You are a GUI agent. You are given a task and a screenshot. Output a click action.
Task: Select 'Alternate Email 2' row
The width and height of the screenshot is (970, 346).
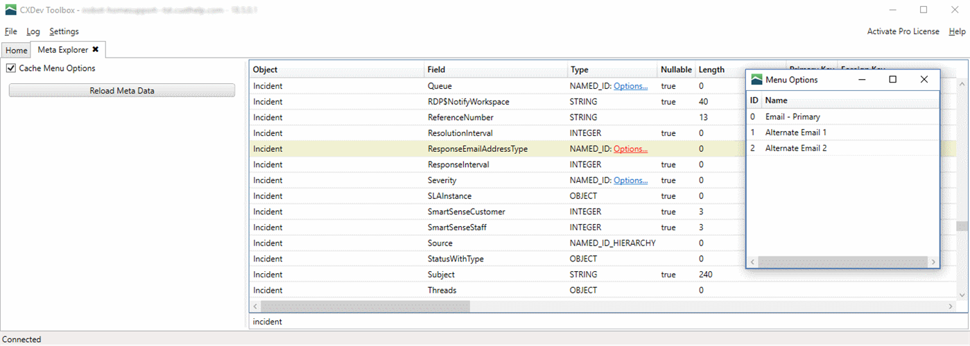(x=843, y=148)
